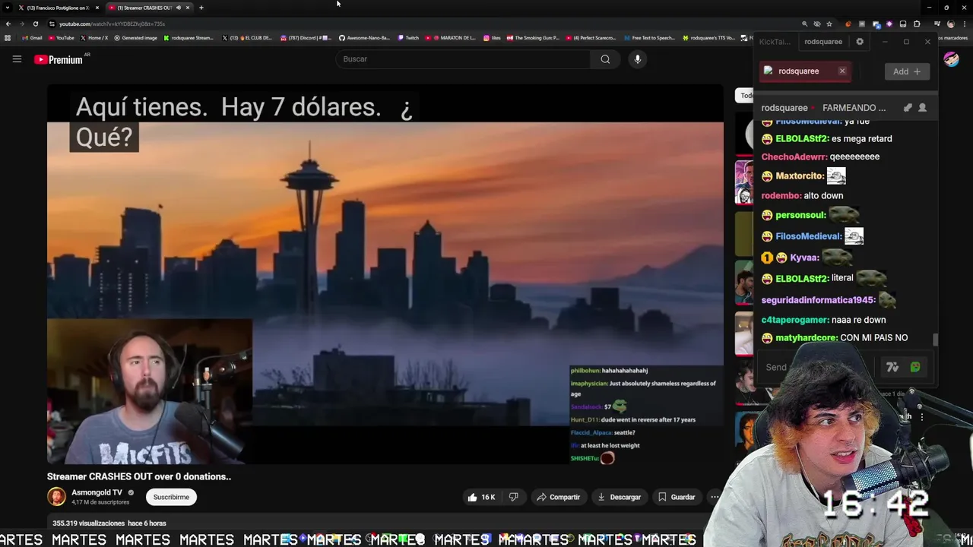The image size is (973, 547).
Task: Dislike the video with thumbs down
Action: click(x=514, y=497)
